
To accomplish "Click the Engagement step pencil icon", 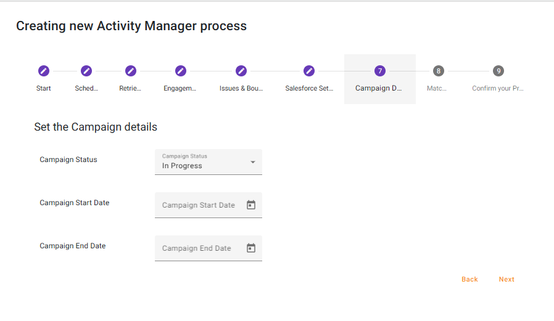I will (x=180, y=71).
